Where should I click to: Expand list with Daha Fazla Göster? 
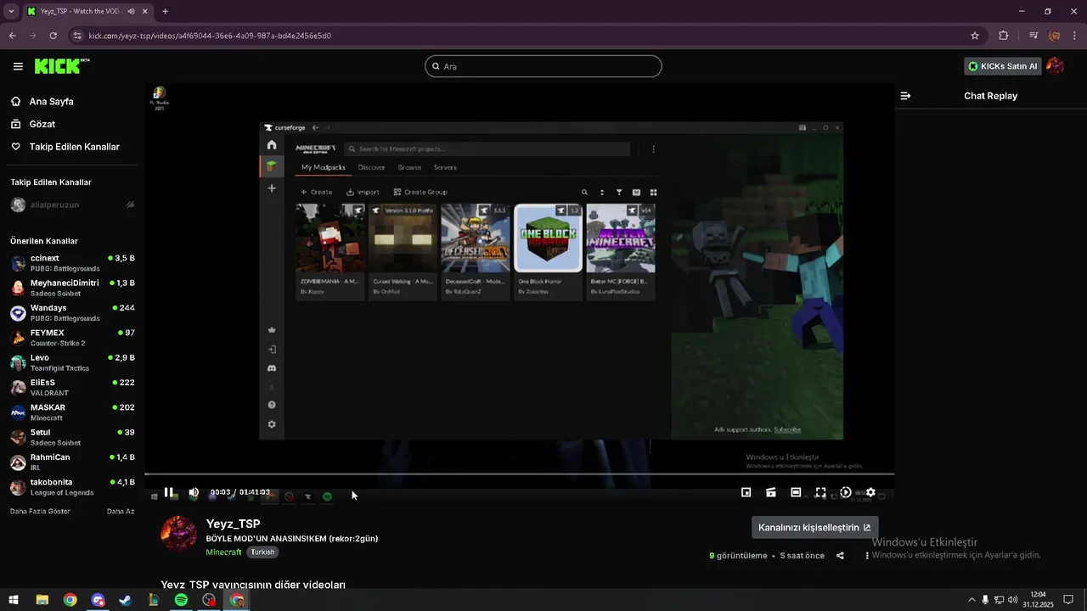click(40, 512)
